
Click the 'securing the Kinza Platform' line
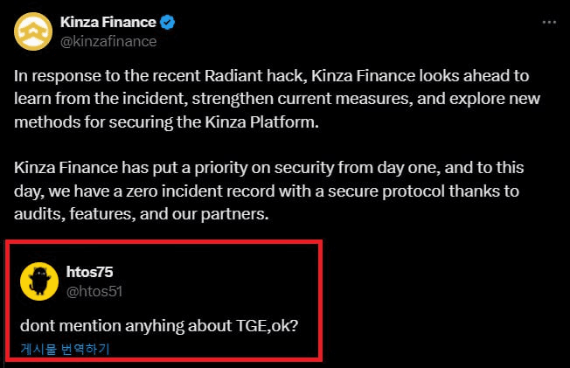[x=166, y=122]
